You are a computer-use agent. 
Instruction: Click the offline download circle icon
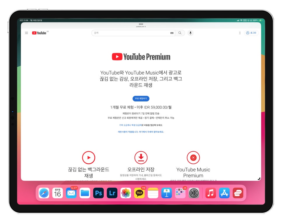141,158
